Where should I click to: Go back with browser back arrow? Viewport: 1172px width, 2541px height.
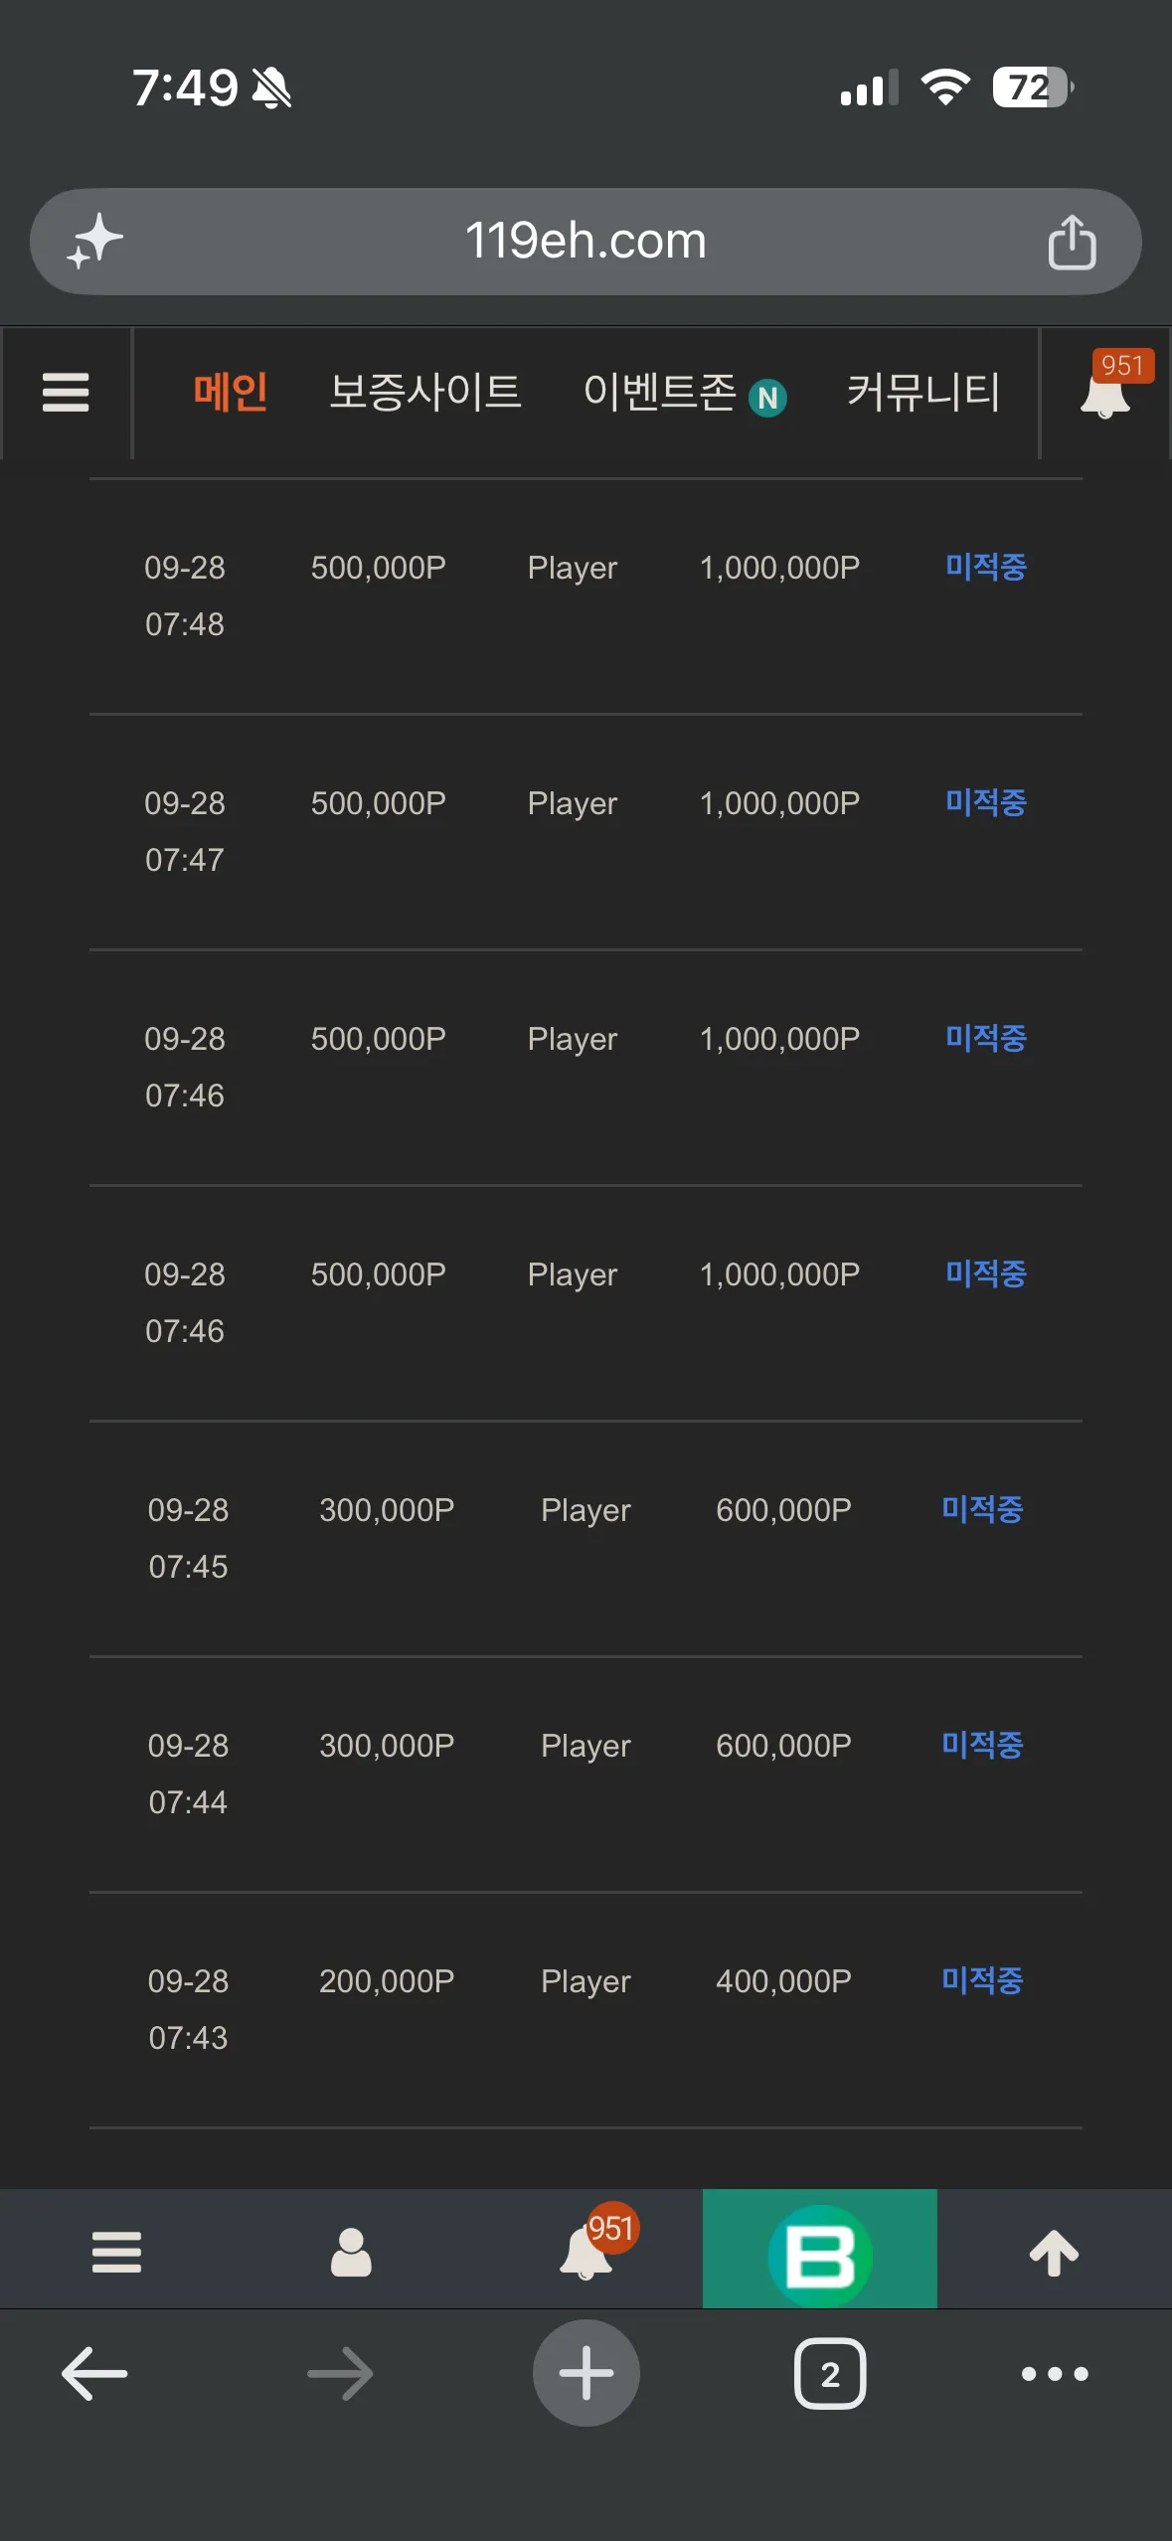(94, 2373)
